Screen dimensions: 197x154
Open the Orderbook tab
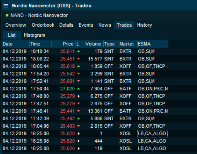coord(43,25)
